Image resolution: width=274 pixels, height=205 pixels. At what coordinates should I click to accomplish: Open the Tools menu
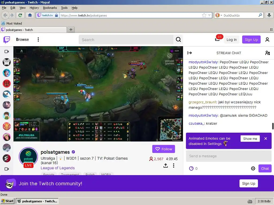coord(64,8)
